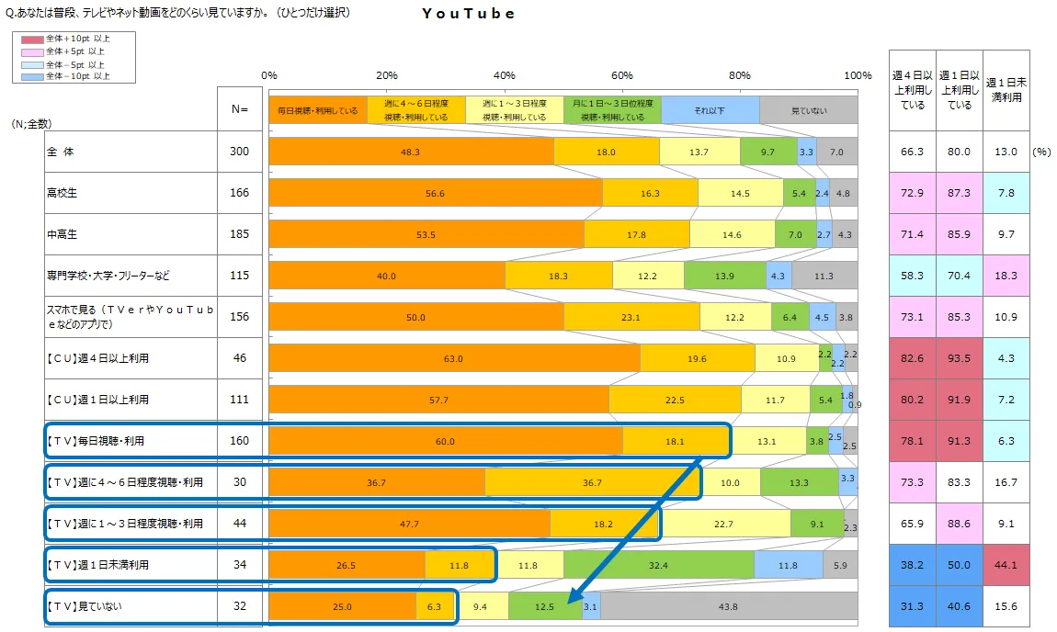The height and width of the screenshot is (632, 1057).
Task: Click the N value '156'
Action: pyautogui.click(x=239, y=317)
